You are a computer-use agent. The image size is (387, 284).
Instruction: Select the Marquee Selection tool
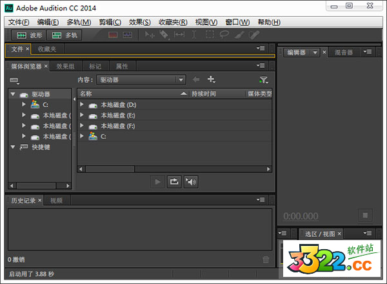(210, 35)
